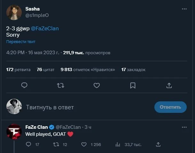This screenshot has height=153, width=195.
Task: Click the reply icon under Sasha's tweet
Action: coord(24,85)
